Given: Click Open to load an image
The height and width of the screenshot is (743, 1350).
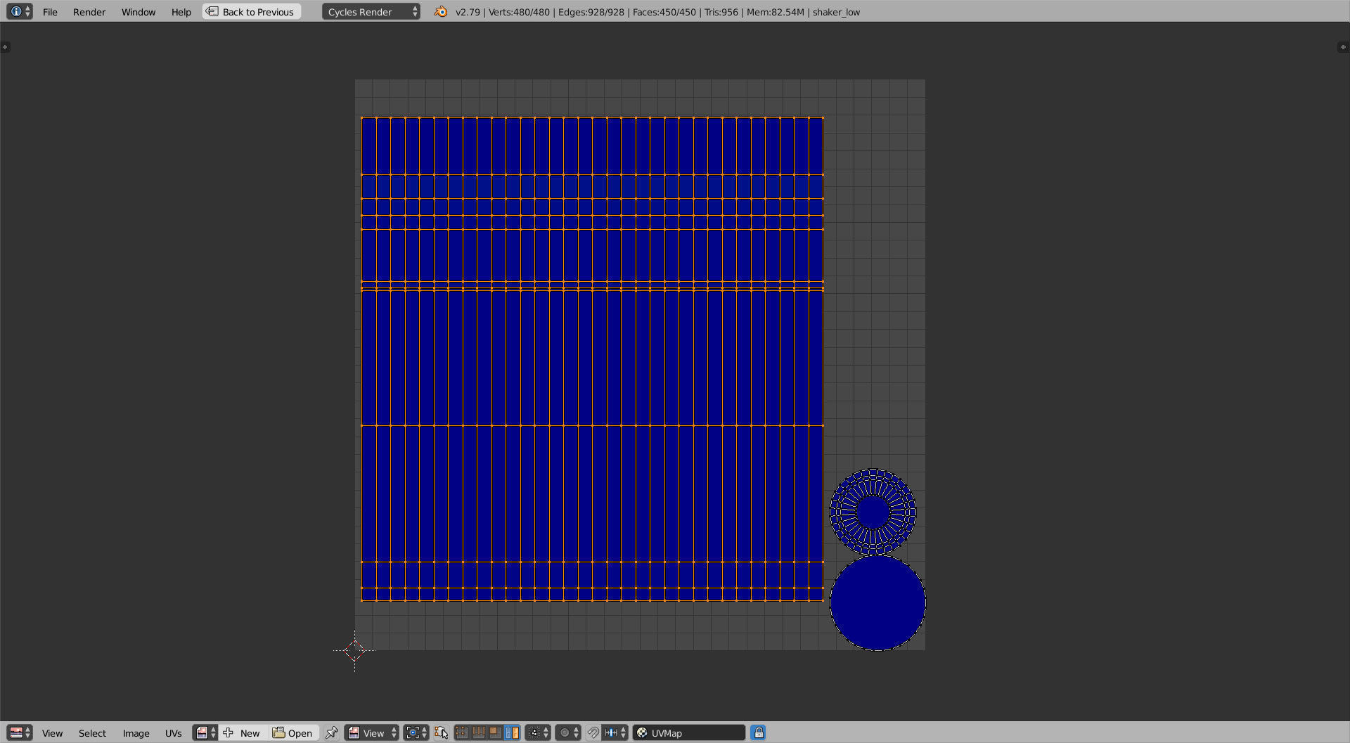Looking at the screenshot, I should point(293,732).
